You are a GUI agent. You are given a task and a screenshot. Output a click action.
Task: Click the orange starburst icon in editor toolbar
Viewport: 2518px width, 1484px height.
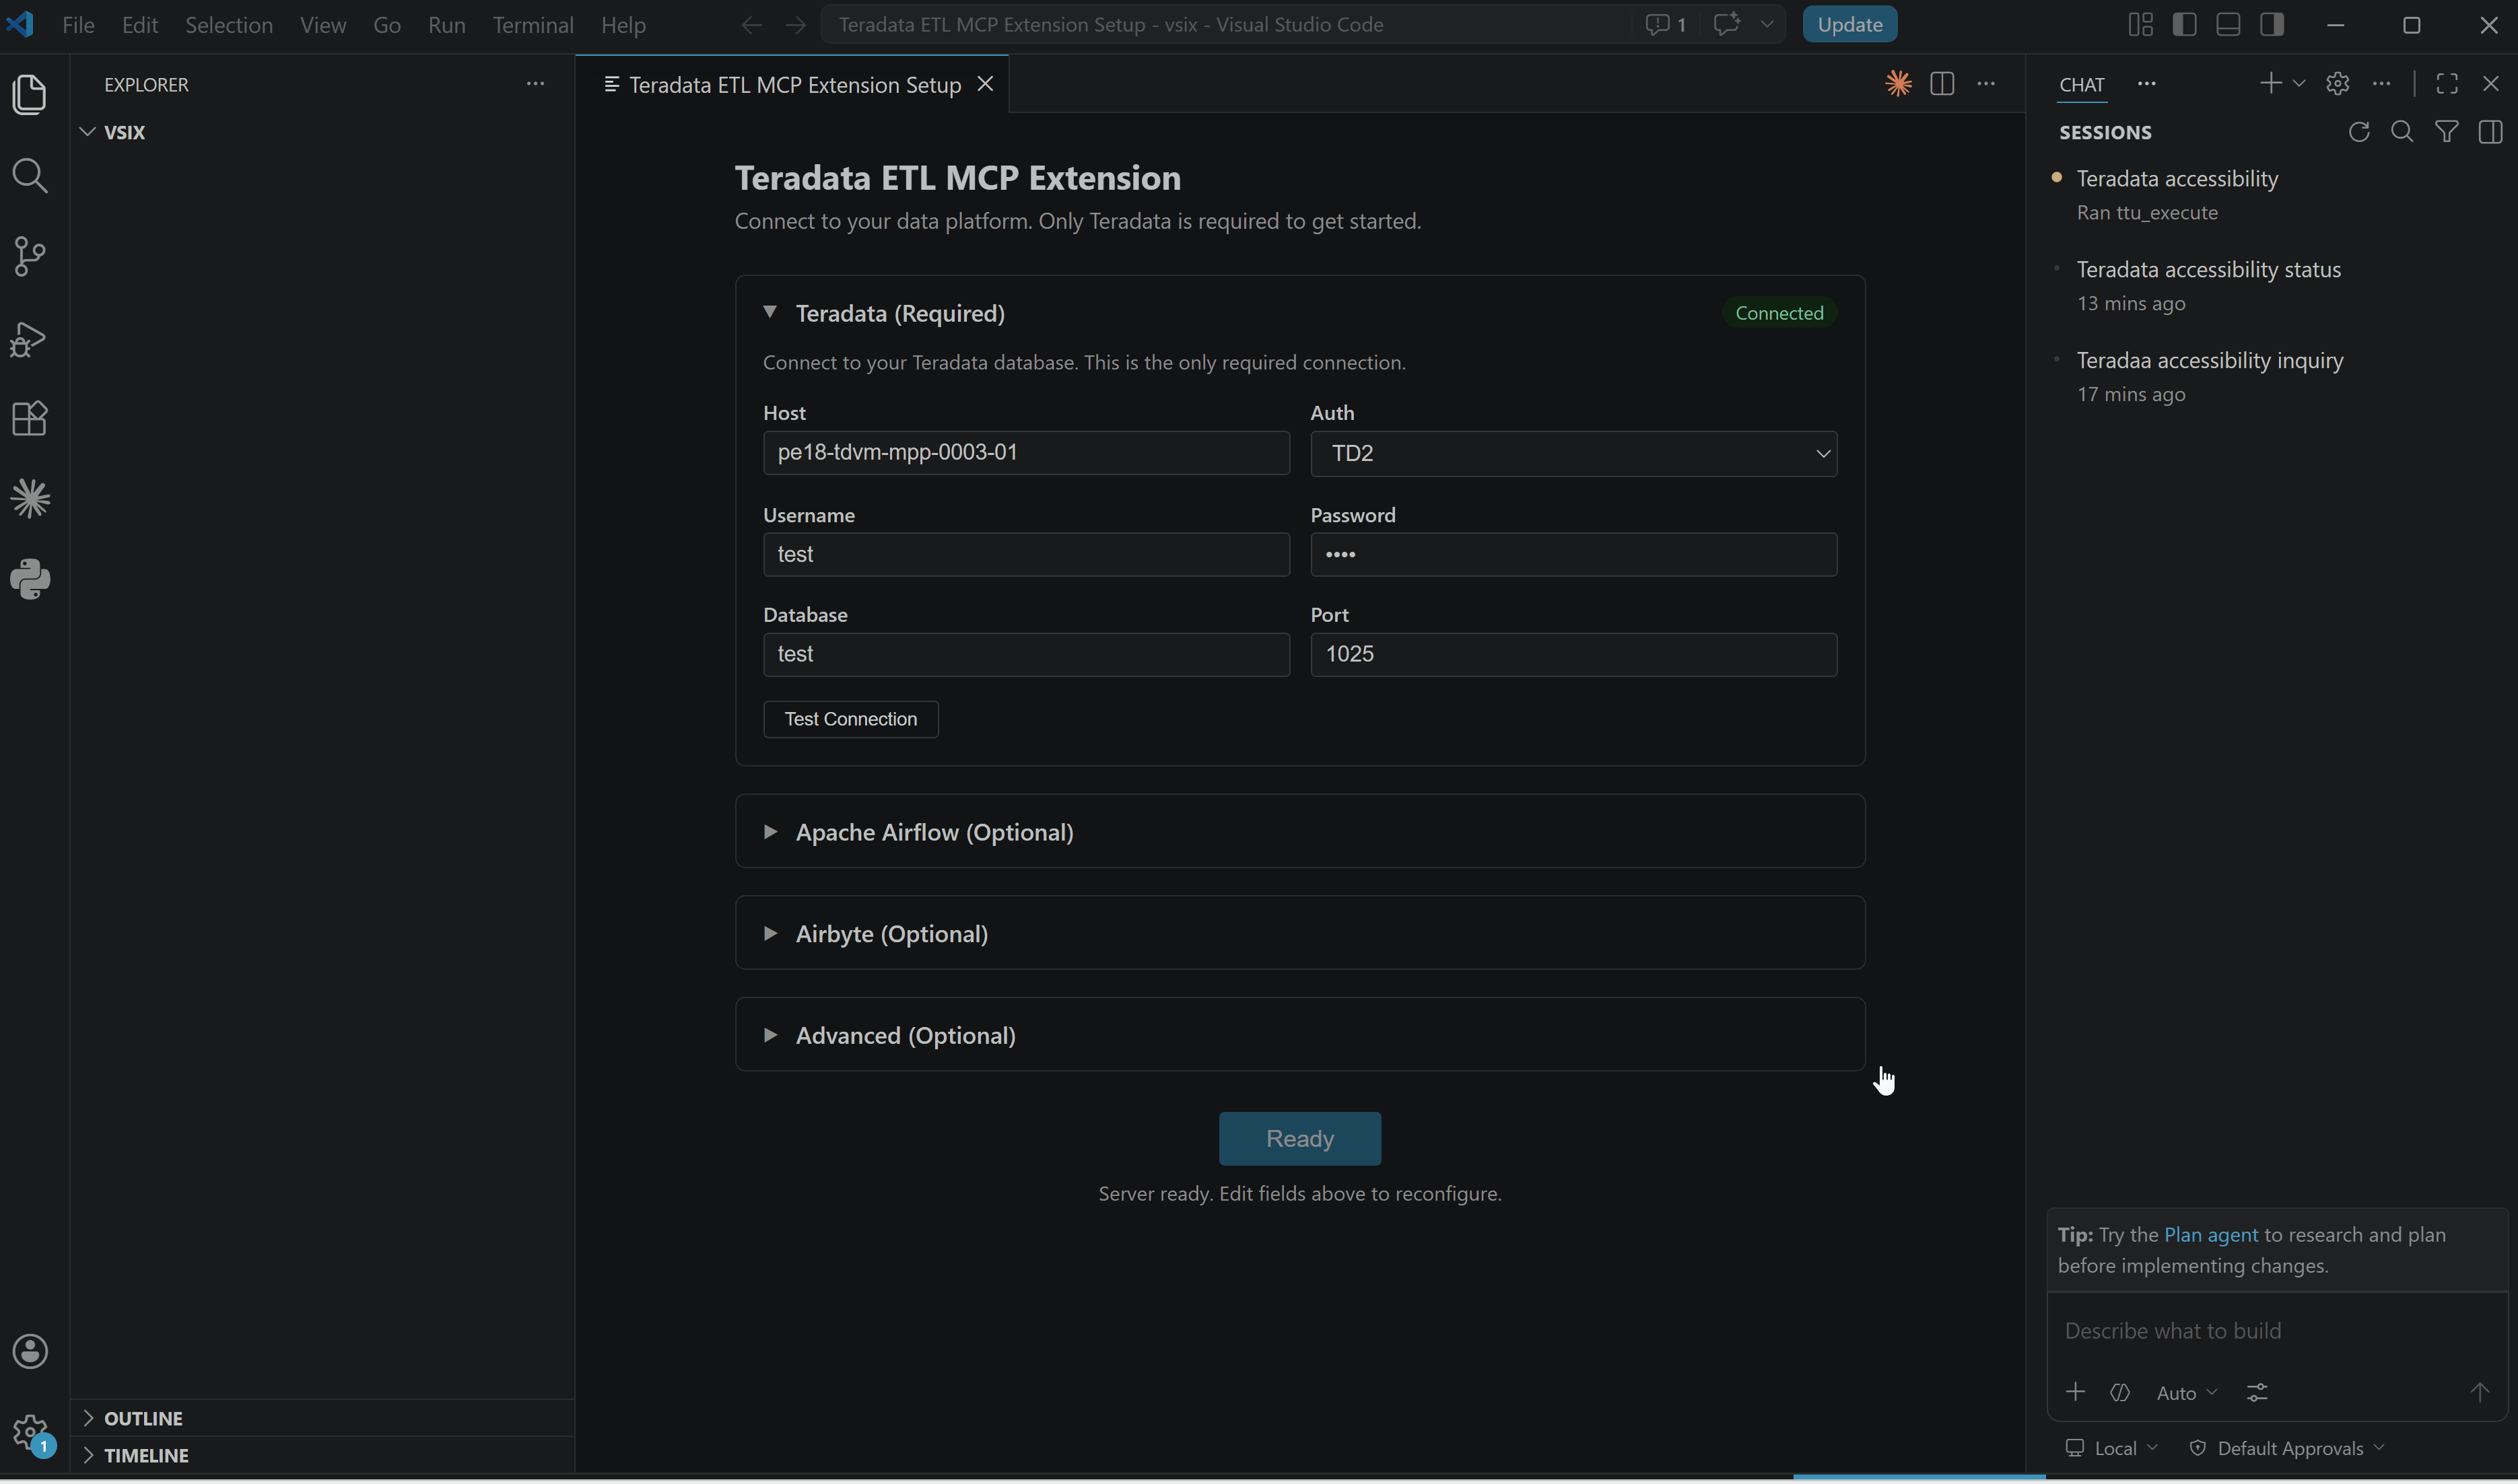(1898, 84)
